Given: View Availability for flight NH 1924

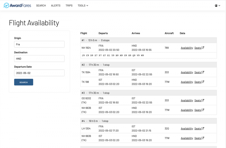Looking at the screenshot, I should click(187, 48).
